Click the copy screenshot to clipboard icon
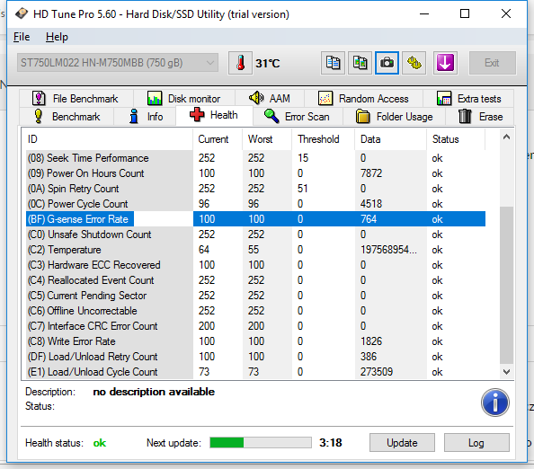The height and width of the screenshot is (469, 534). [360, 63]
